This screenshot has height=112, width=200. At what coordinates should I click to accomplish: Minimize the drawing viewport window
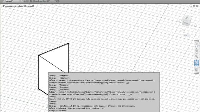point(191,6)
